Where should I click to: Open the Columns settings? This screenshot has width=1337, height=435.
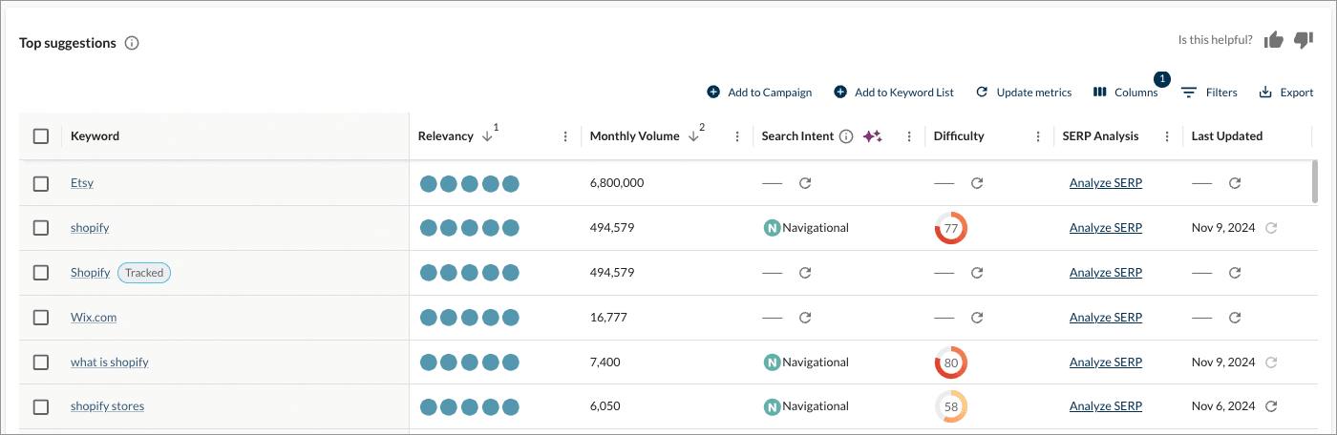coord(1126,93)
